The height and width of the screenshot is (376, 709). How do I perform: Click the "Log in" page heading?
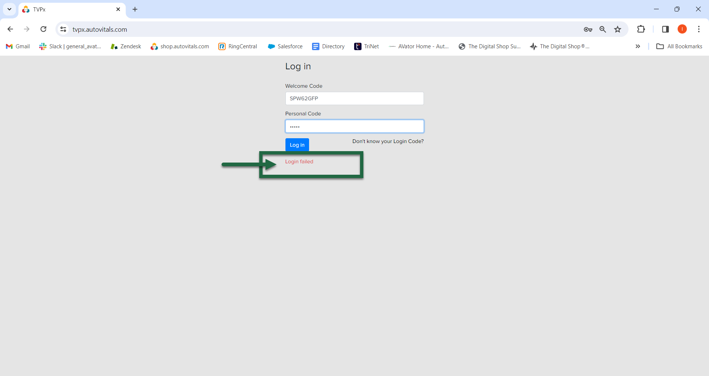coord(298,66)
